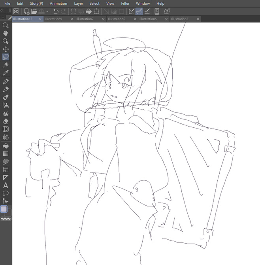Click the main drawing color swatch

coord(4,209)
